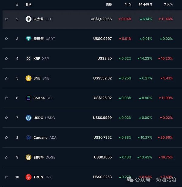This screenshot has height=187, width=182.
Task: Click the Ethereum coin logo icon
Action: tap(29, 19)
